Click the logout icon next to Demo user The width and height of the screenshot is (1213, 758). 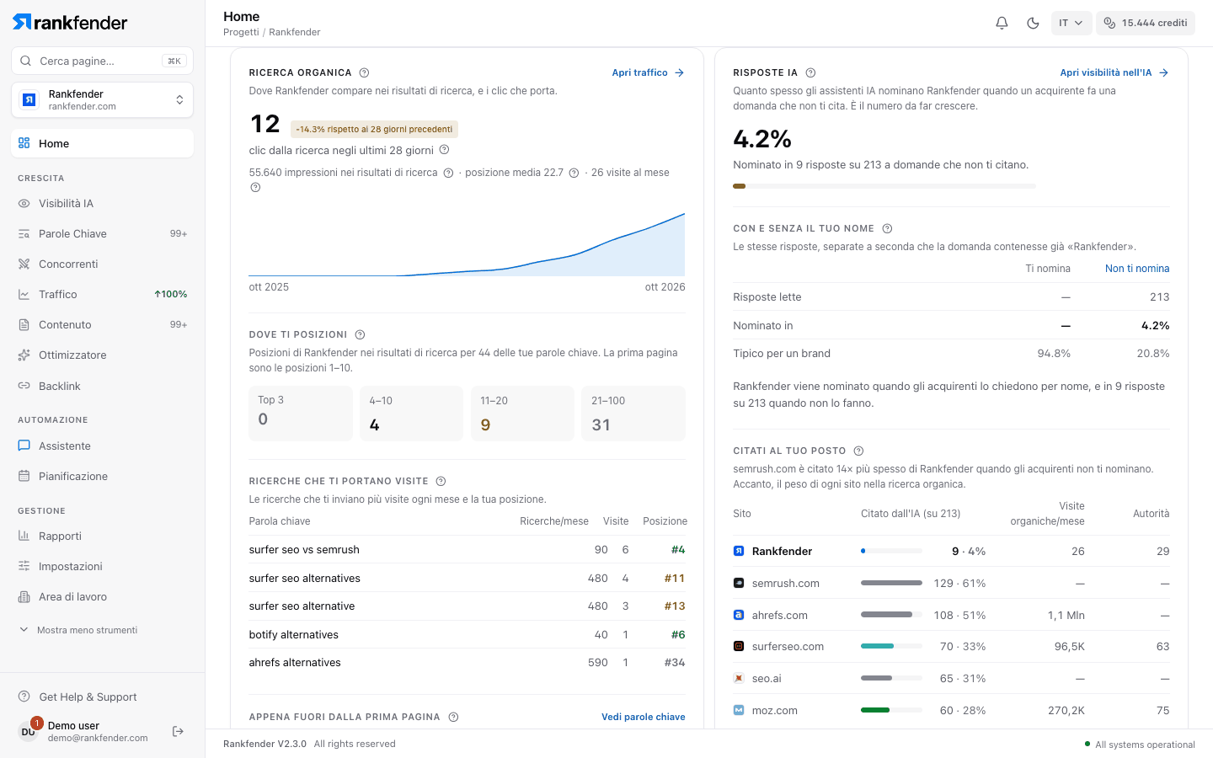pyautogui.click(x=178, y=731)
